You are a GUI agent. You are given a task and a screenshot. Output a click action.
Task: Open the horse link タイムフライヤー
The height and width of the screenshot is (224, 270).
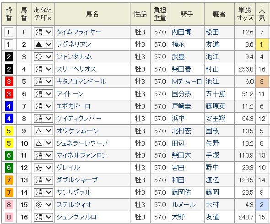(79, 32)
